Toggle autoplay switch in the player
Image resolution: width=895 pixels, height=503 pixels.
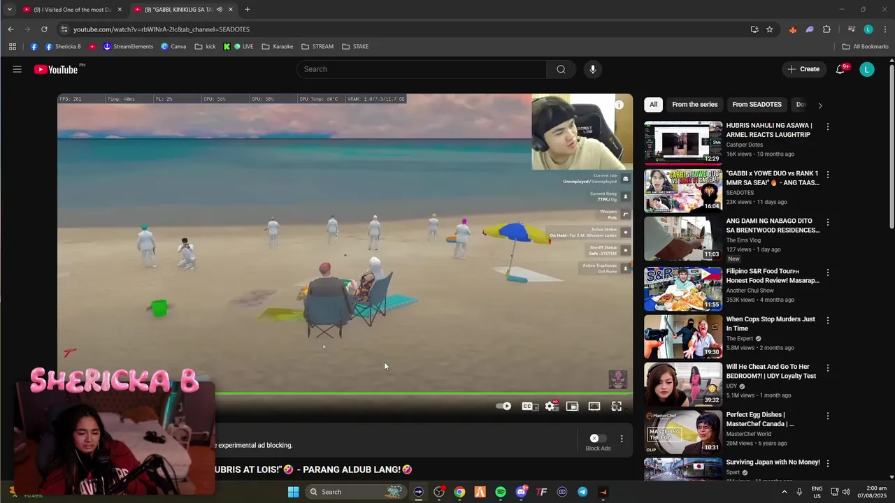[503, 407]
